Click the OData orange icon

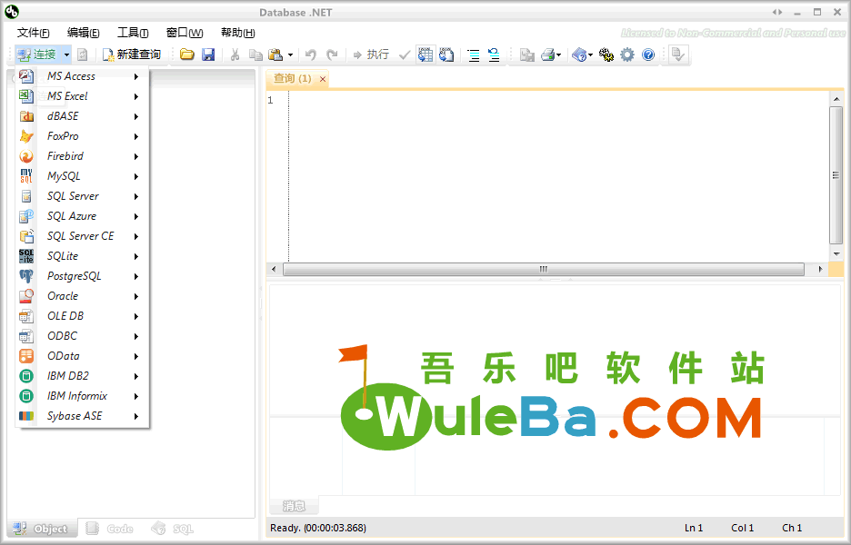[26, 356]
